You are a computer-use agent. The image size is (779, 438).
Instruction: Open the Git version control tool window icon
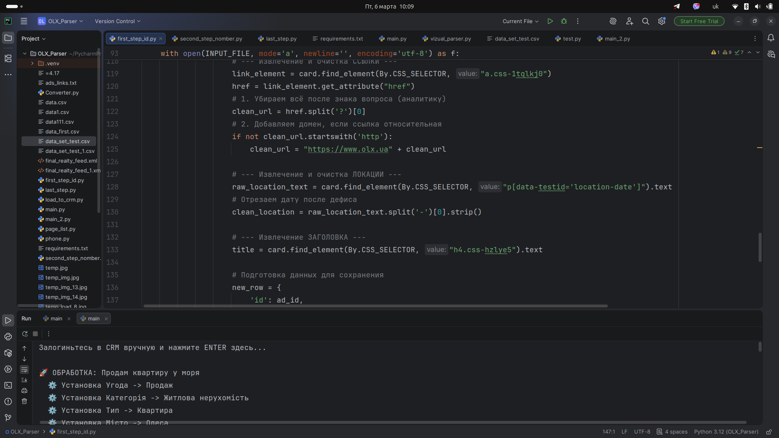(8, 418)
